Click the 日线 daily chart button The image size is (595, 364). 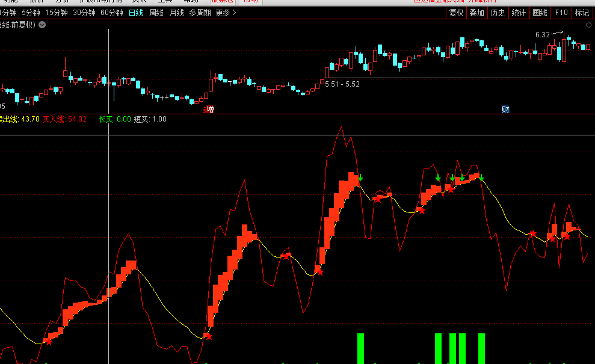(x=136, y=13)
